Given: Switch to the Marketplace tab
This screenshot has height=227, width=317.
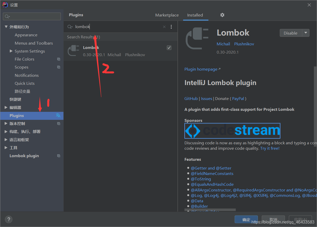Looking at the screenshot, I should pyautogui.click(x=167, y=15).
